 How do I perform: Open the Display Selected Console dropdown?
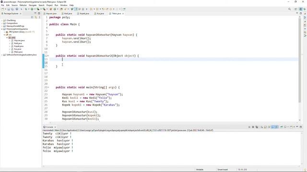pyautogui.click(x=288, y=127)
